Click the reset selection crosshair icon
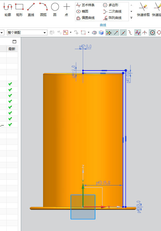Screen dimensions: 161x231 click(x=76, y=33)
